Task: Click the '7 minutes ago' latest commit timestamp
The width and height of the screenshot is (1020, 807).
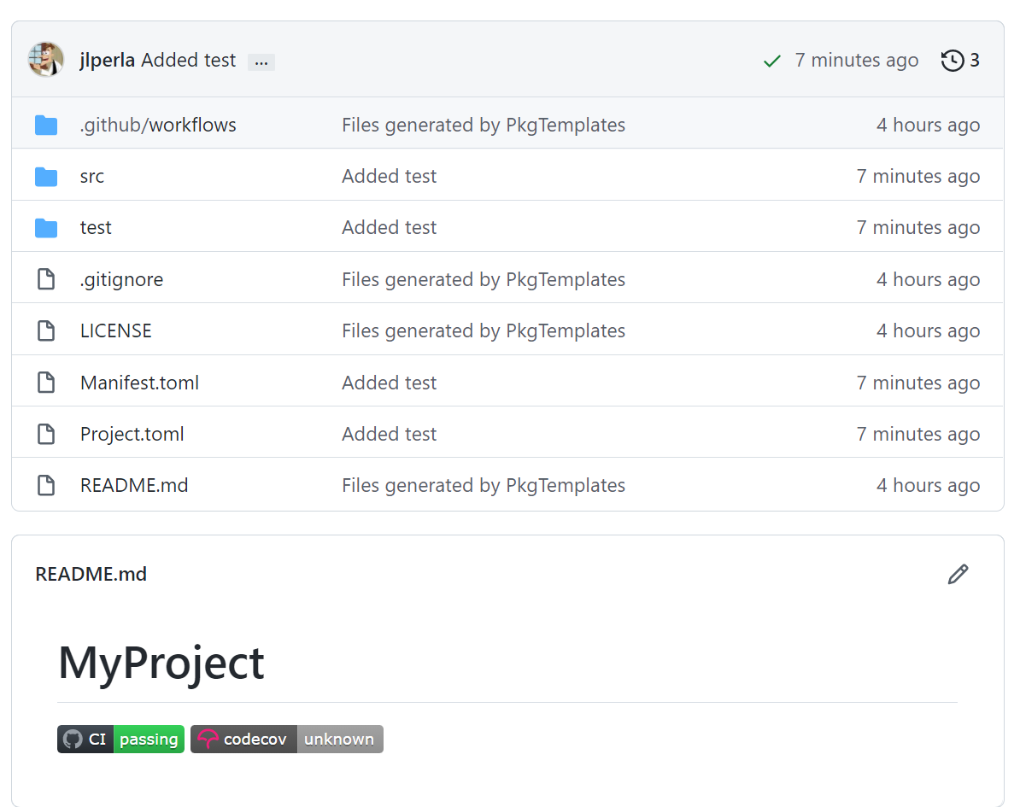Action: tap(856, 61)
